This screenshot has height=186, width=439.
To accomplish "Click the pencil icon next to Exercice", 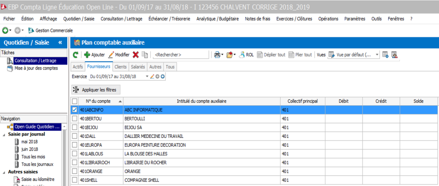I will tap(152, 77).
